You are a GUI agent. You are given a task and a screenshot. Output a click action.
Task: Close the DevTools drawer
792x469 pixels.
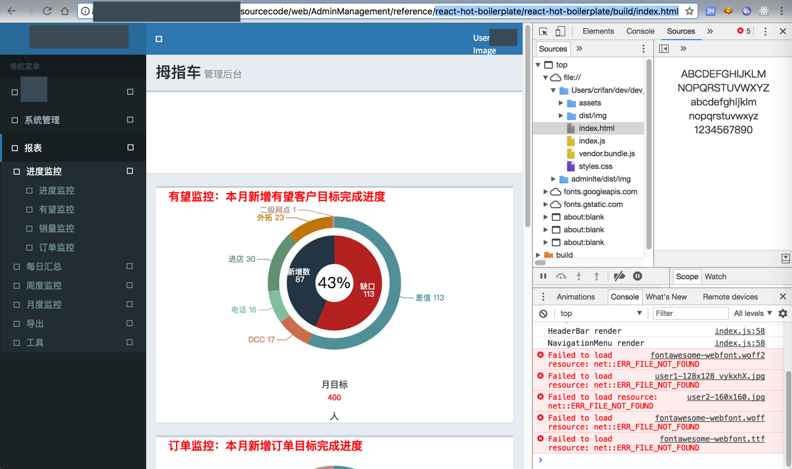(x=782, y=297)
